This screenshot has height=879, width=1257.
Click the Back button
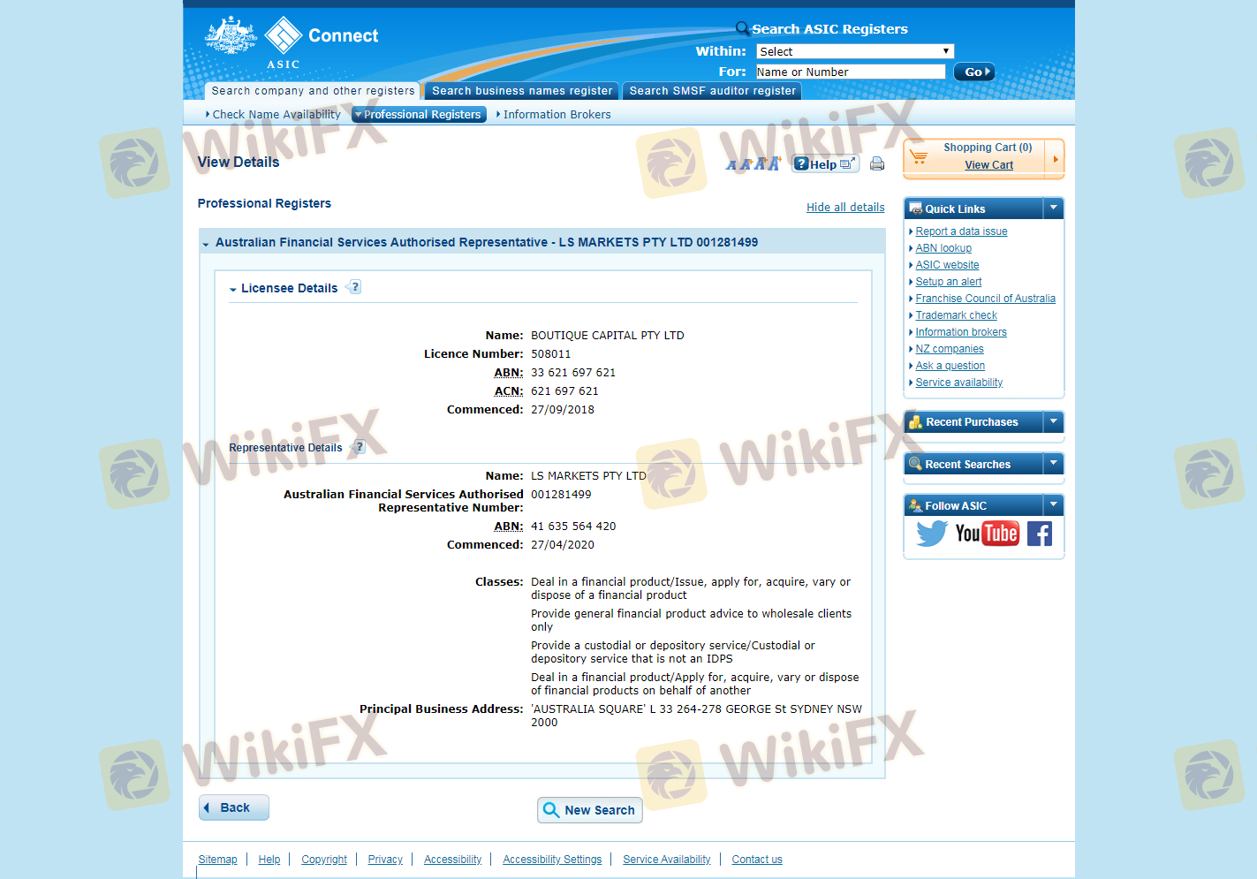pyautogui.click(x=234, y=807)
